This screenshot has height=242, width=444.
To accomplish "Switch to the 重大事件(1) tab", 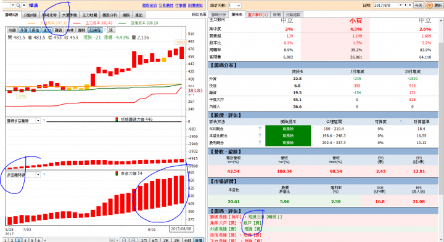I will pyautogui.click(x=258, y=14).
